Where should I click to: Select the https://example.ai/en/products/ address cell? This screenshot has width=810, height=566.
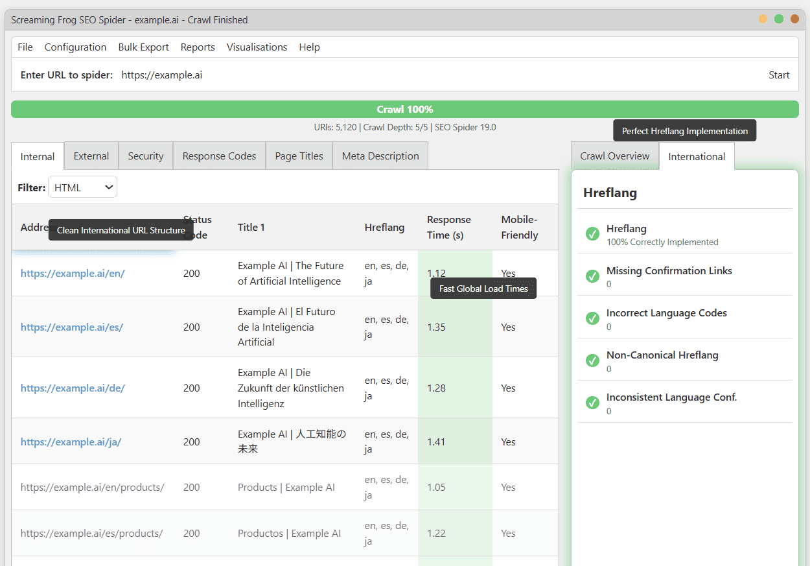tap(93, 488)
